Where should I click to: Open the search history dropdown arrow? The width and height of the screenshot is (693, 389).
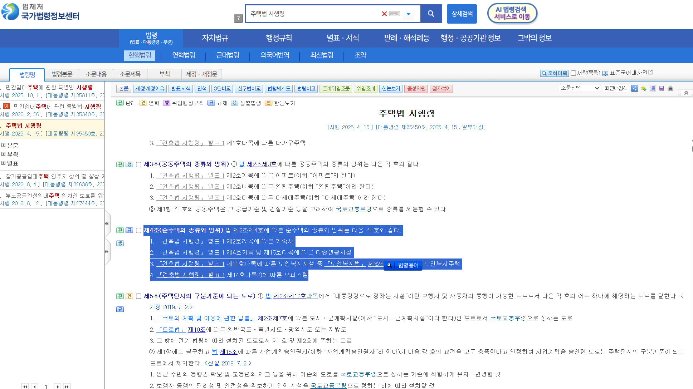tap(408, 14)
